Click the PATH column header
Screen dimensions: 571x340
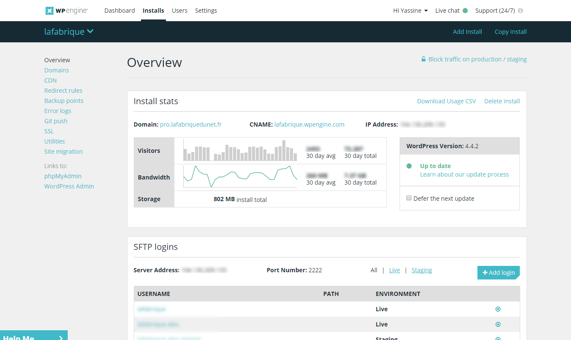(x=331, y=294)
